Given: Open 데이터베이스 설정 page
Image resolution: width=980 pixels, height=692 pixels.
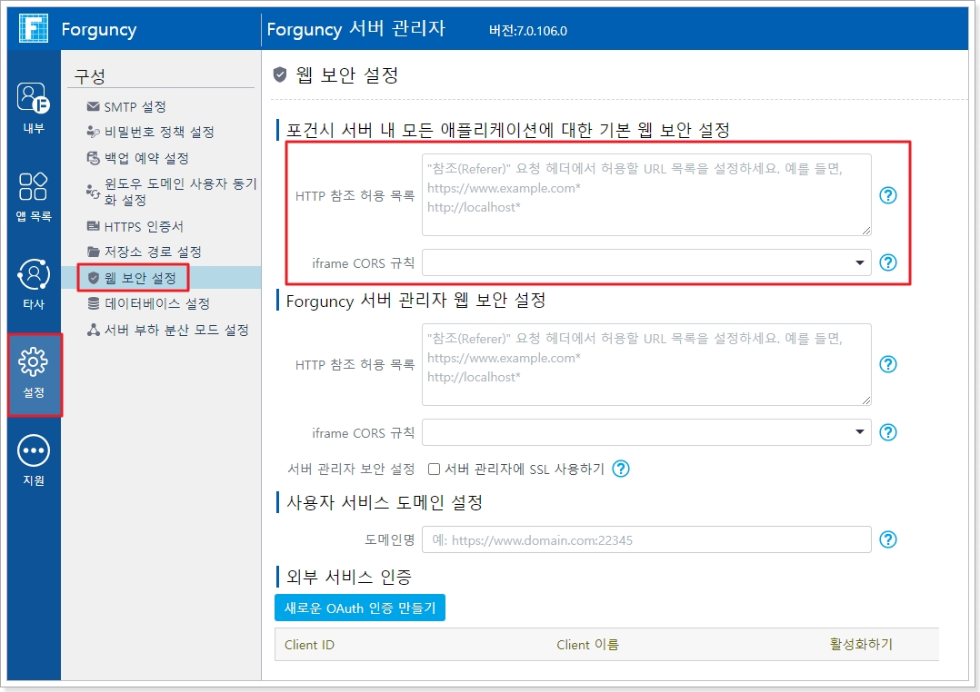Looking at the screenshot, I should coord(156,303).
